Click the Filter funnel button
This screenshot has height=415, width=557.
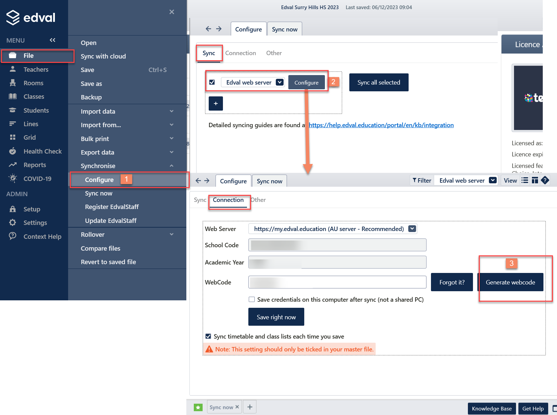tap(422, 181)
